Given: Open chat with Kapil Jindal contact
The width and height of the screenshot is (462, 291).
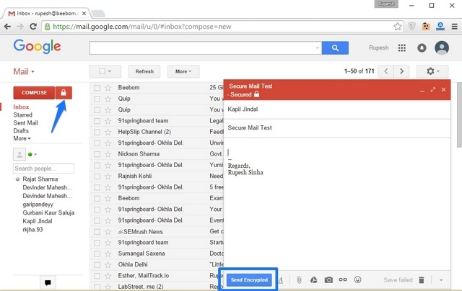Looking at the screenshot, I should pos(38,221).
